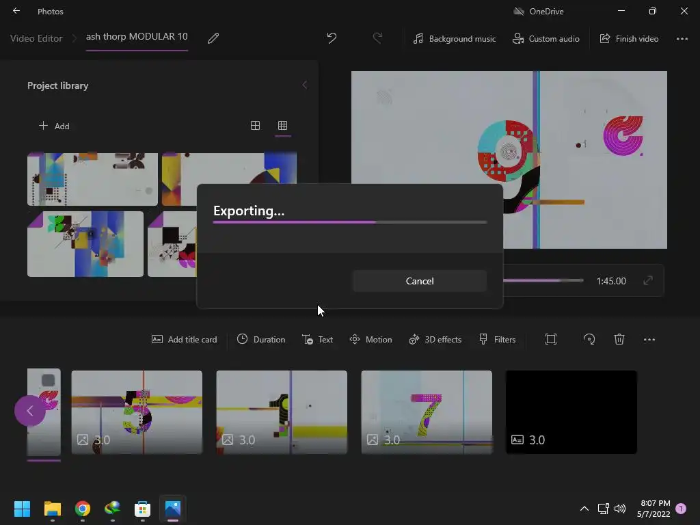Viewport: 700px width, 525px height.
Task: Show hidden system tray icons
Action: [584, 509]
